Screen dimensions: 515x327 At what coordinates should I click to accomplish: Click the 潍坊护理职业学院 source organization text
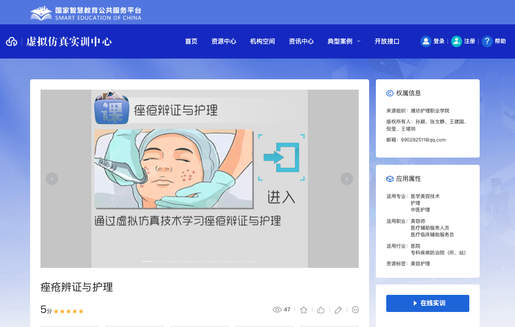tap(430, 111)
